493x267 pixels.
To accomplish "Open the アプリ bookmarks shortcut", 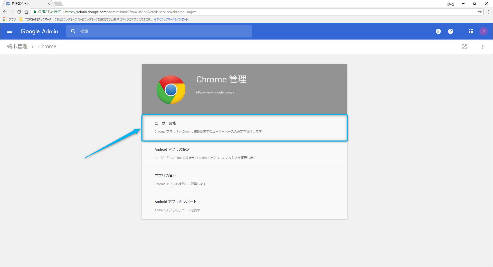I will (9, 19).
